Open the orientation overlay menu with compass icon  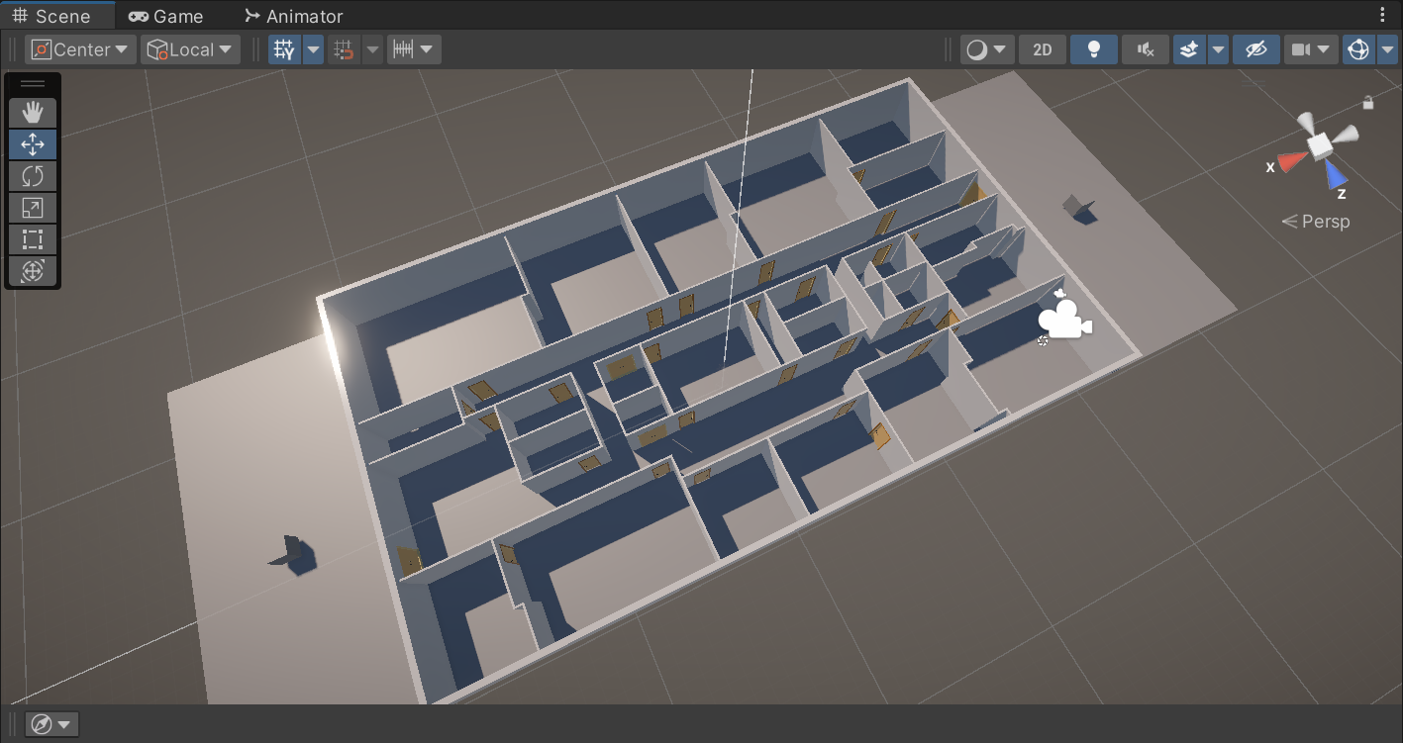coord(52,724)
